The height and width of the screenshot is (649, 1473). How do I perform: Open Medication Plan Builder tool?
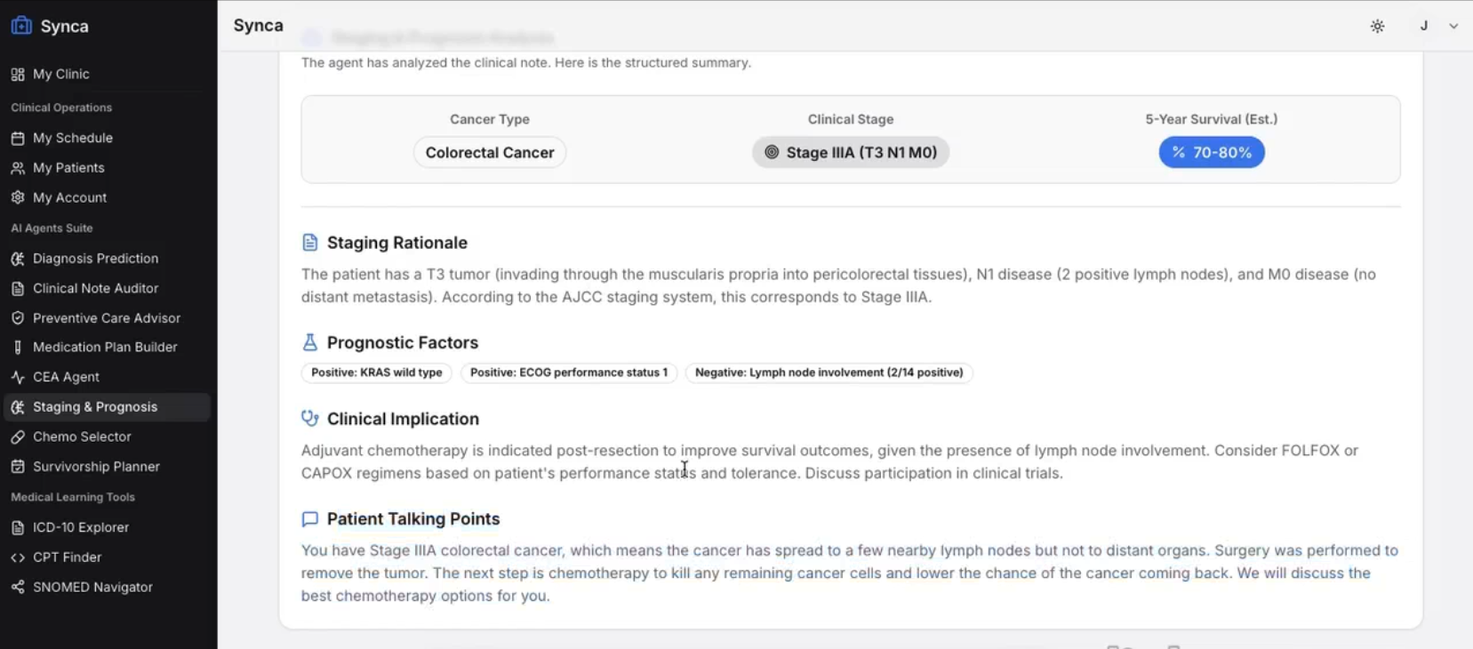pos(108,347)
